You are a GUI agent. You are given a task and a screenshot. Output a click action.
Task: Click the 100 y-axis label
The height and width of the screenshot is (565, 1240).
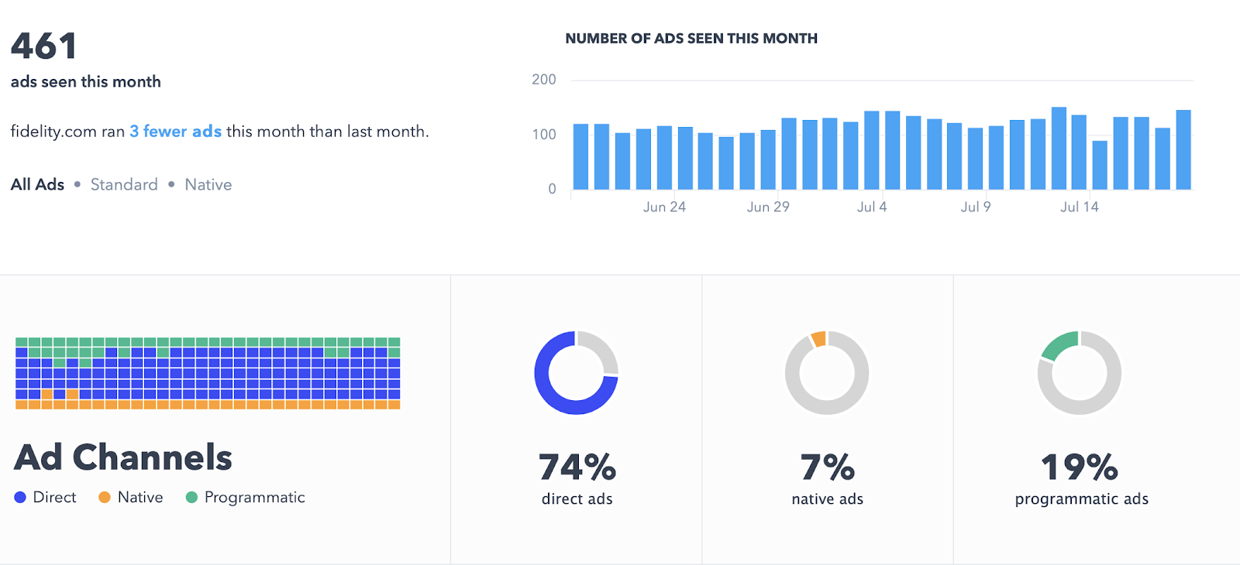click(544, 134)
